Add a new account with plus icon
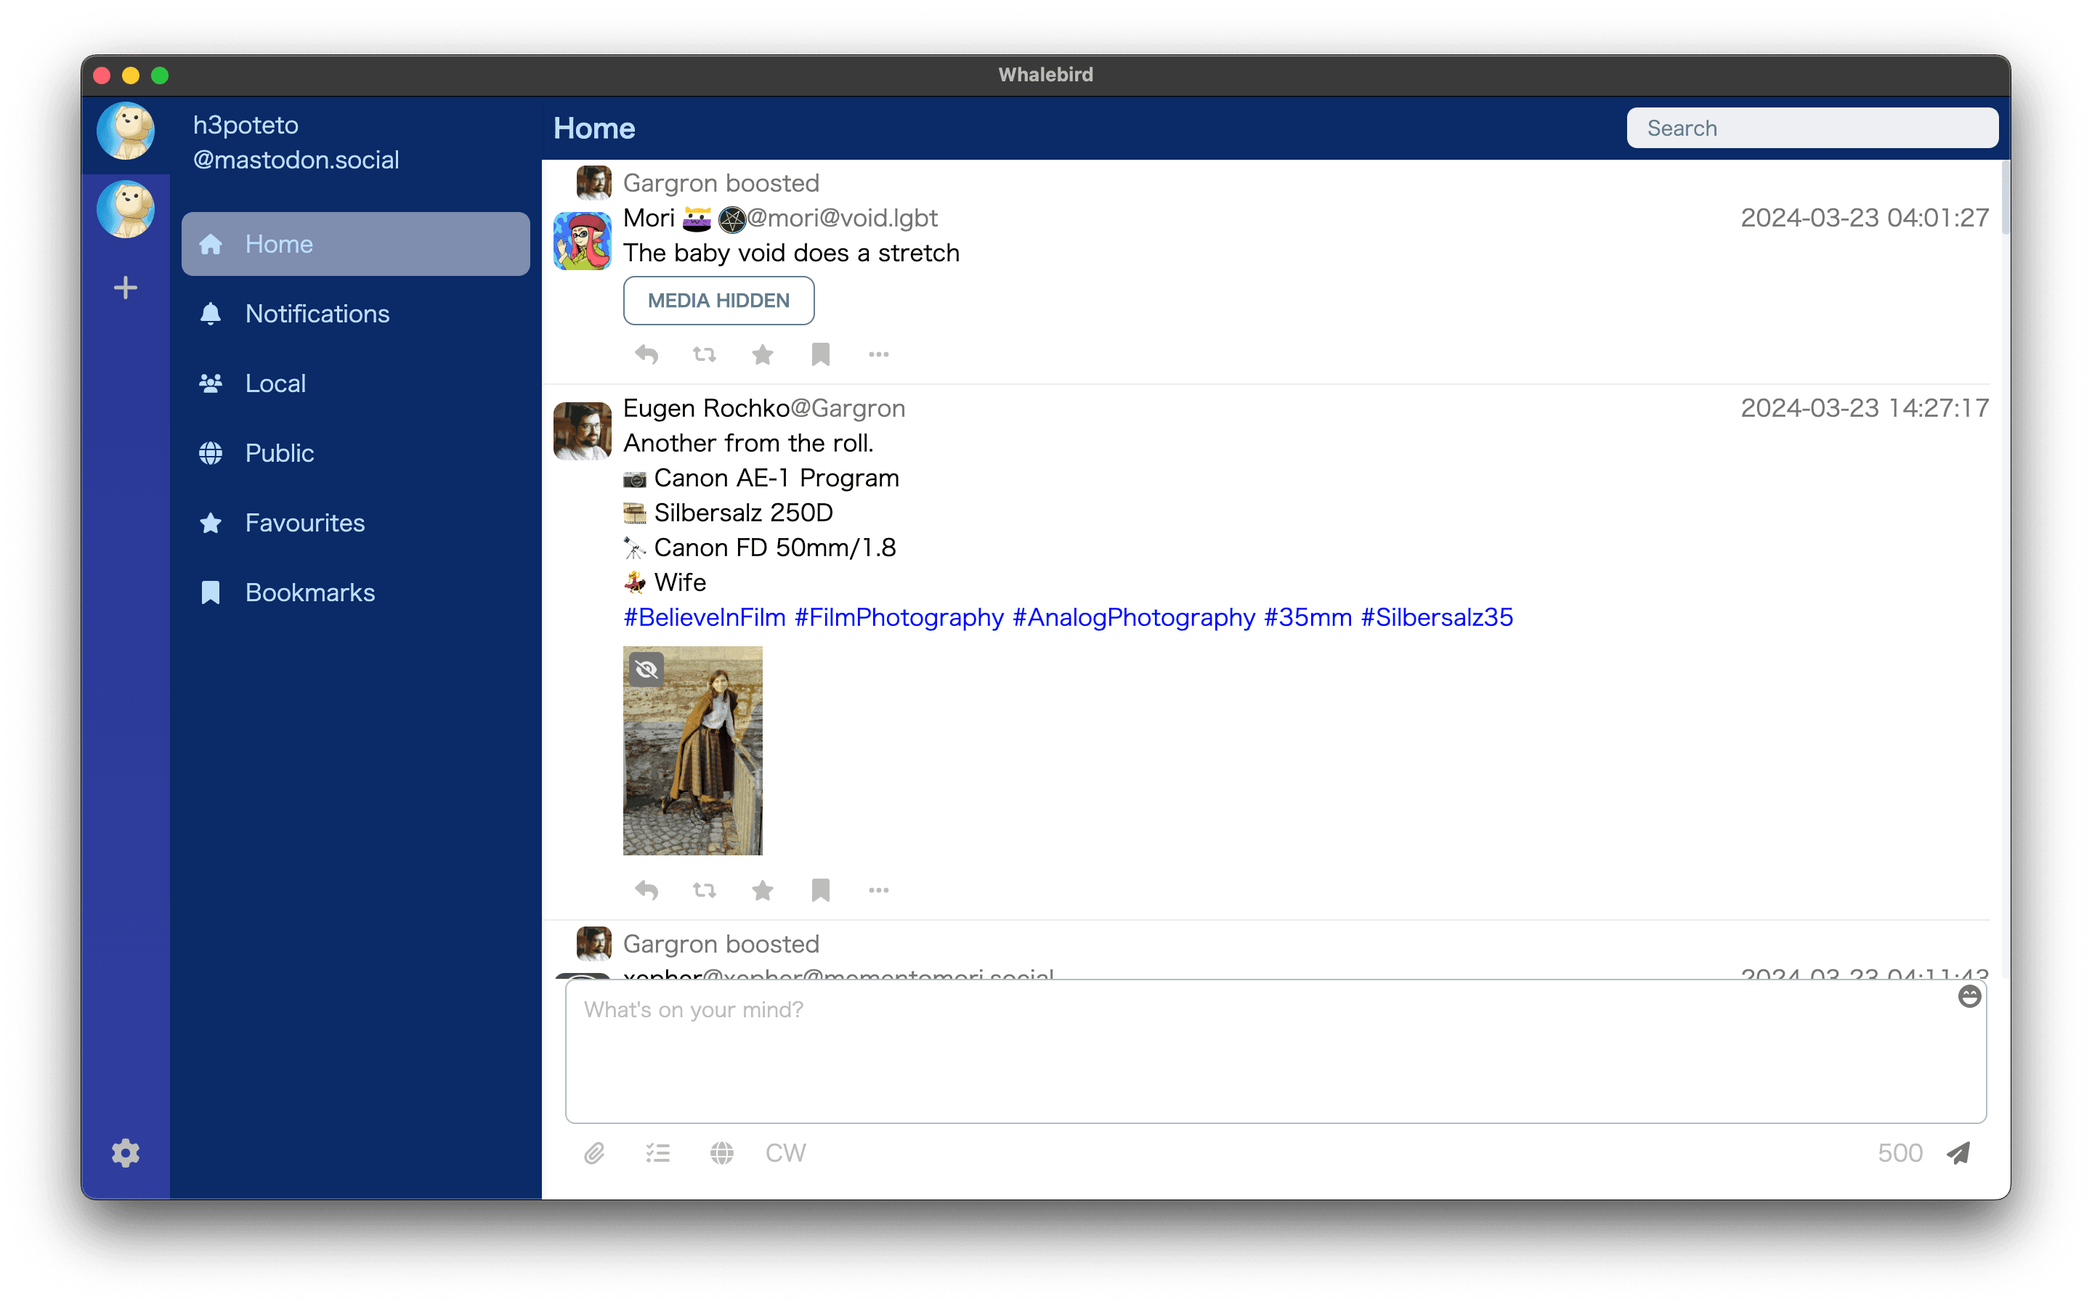The height and width of the screenshot is (1307, 2092). tap(126, 288)
